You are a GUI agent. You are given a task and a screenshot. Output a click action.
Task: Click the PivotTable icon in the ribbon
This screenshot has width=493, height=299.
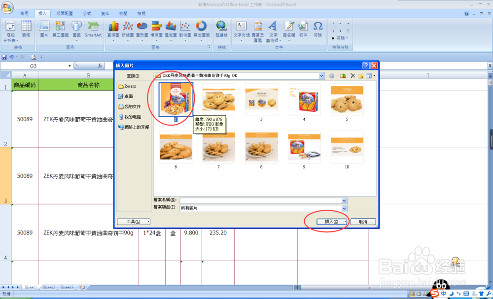[11, 27]
